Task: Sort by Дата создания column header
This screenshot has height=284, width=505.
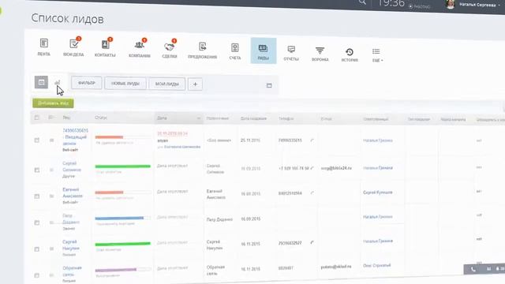Action: click(253, 118)
